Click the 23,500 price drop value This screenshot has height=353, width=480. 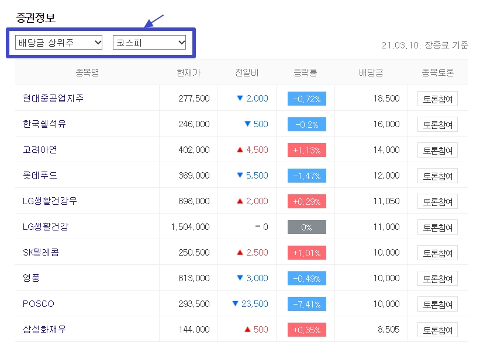coord(255,304)
